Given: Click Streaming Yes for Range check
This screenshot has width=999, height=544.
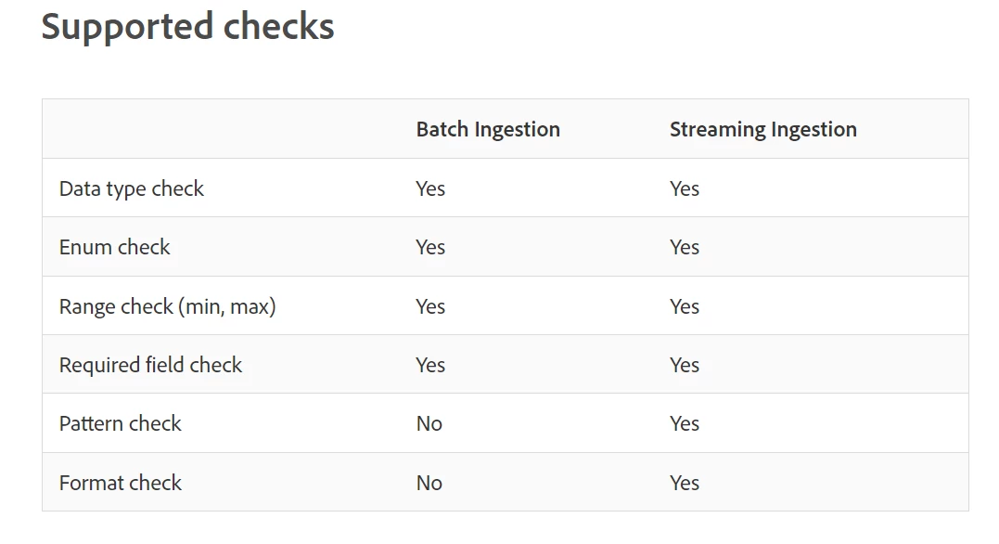Looking at the screenshot, I should (x=685, y=306).
